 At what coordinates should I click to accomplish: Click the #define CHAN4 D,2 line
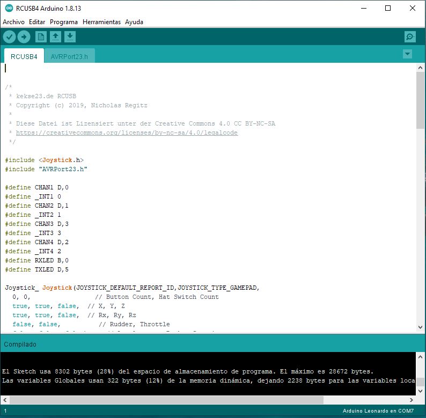tap(36, 242)
